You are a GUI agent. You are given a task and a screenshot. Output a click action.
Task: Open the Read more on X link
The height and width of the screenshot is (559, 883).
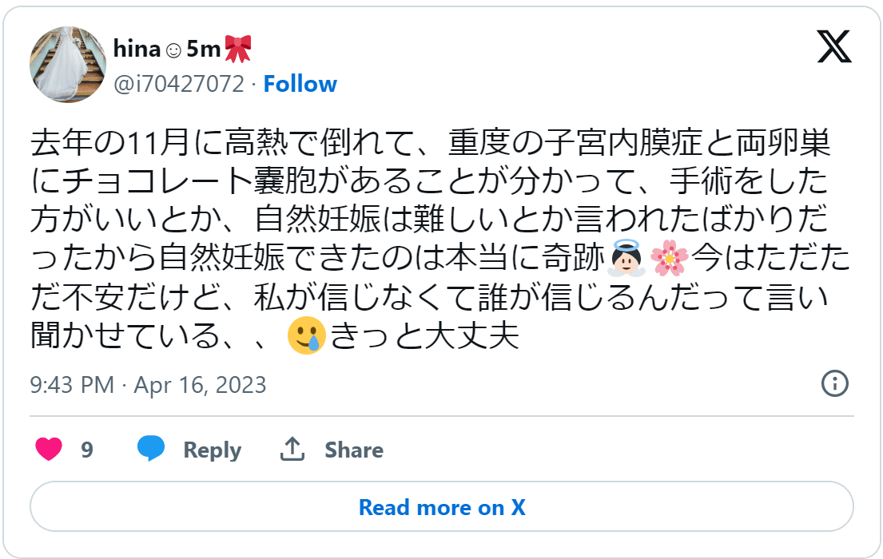[x=441, y=507]
